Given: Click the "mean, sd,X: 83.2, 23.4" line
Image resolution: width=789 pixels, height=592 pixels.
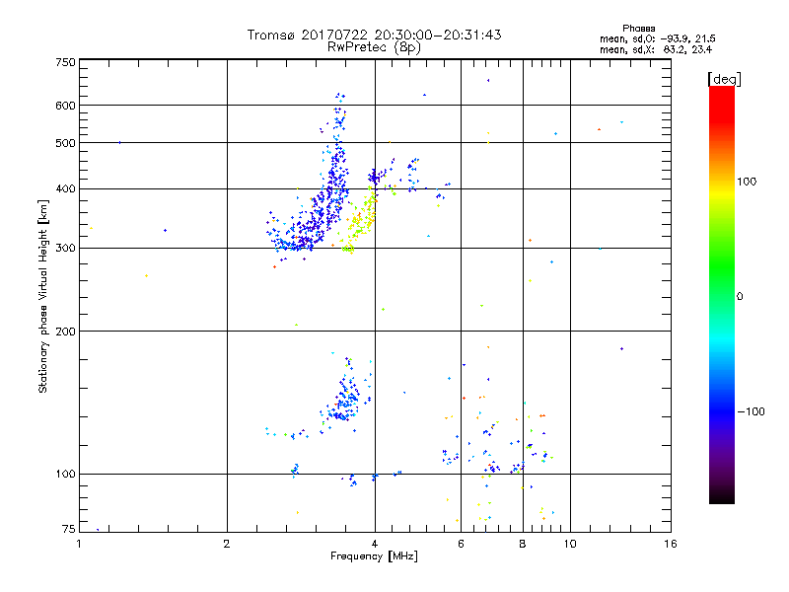Looking at the screenshot, I should coord(655,49).
